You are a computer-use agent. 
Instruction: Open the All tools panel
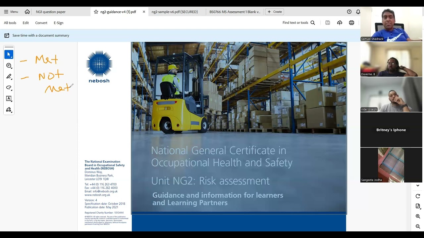tap(10, 23)
